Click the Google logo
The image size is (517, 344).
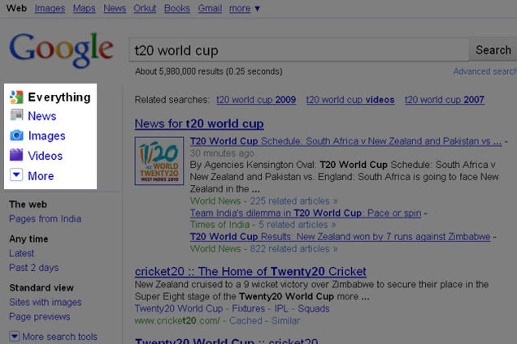point(61,49)
